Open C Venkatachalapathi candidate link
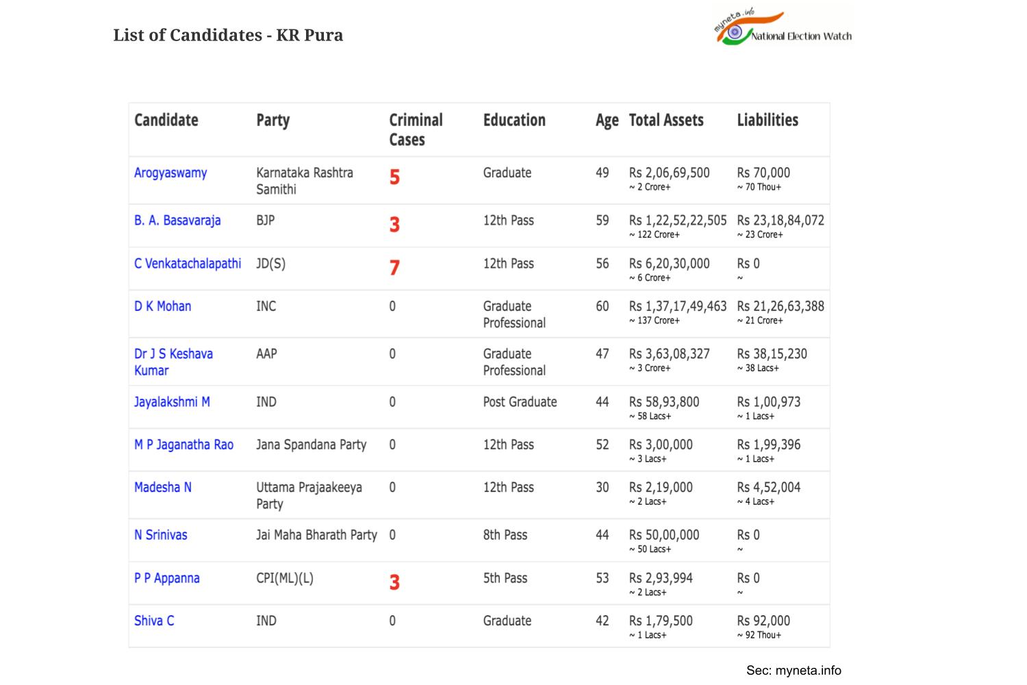 pyautogui.click(x=188, y=264)
